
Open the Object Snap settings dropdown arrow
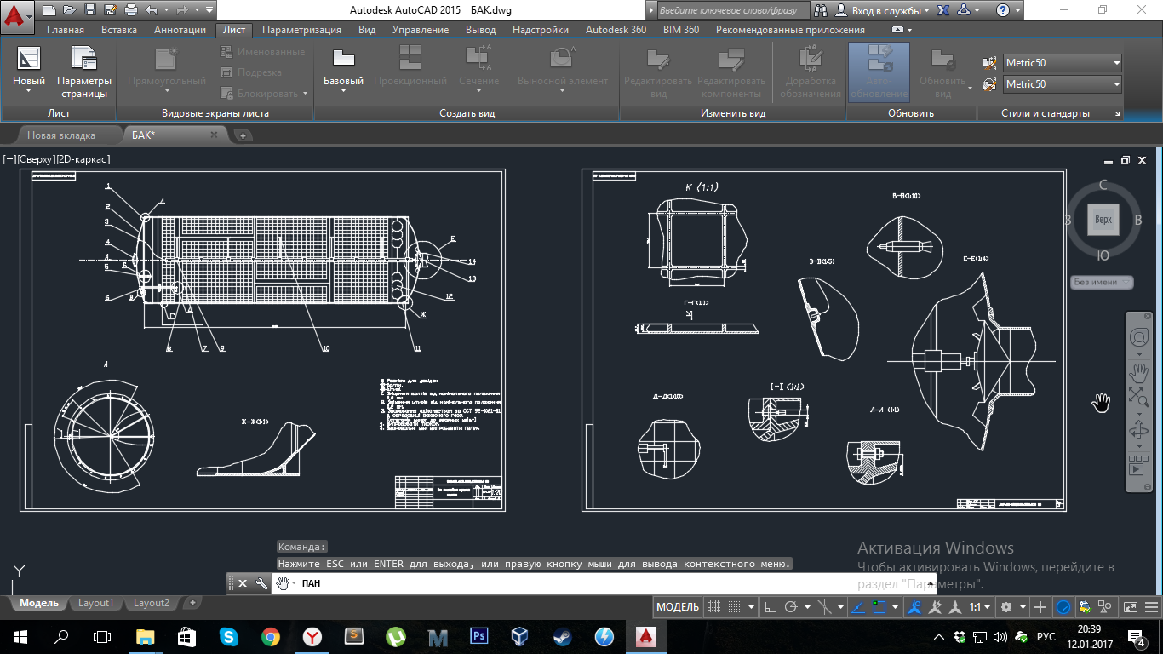click(x=895, y=607)
